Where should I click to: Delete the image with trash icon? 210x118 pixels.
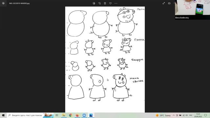[105, 3]
